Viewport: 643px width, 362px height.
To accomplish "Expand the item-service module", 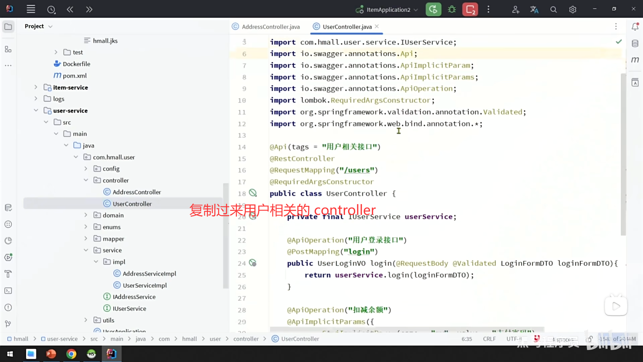I will [36, 87].
